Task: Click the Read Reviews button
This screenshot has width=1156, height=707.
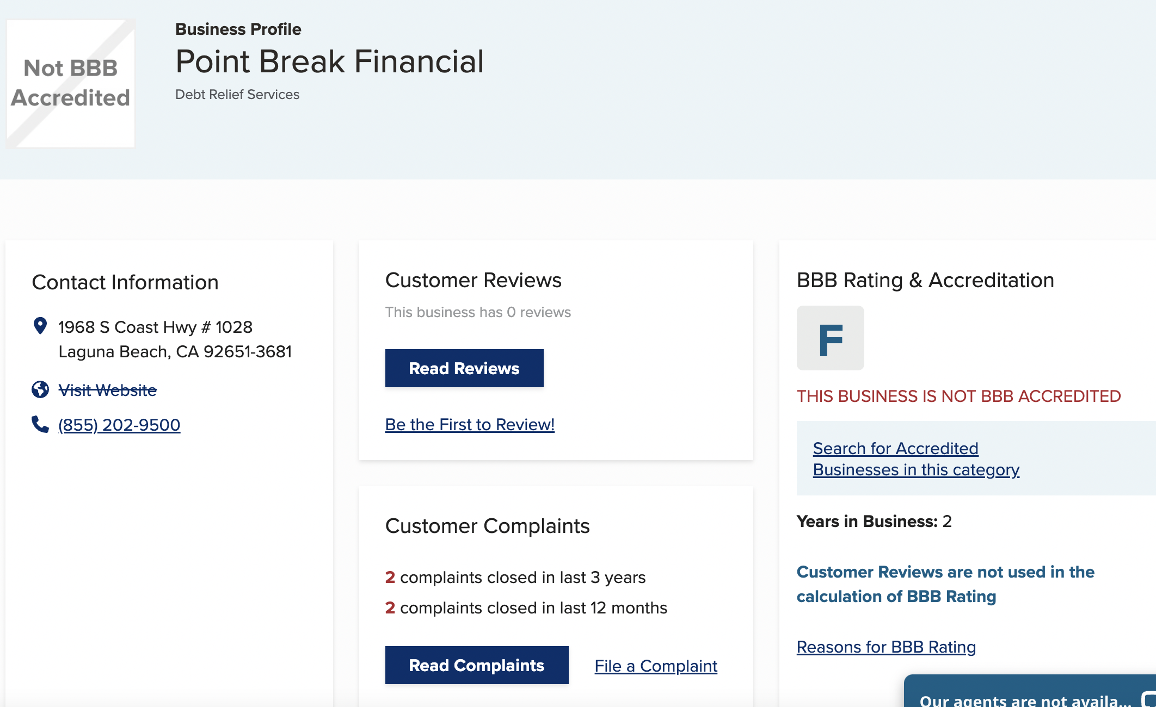Action: [x=464, y=368]
